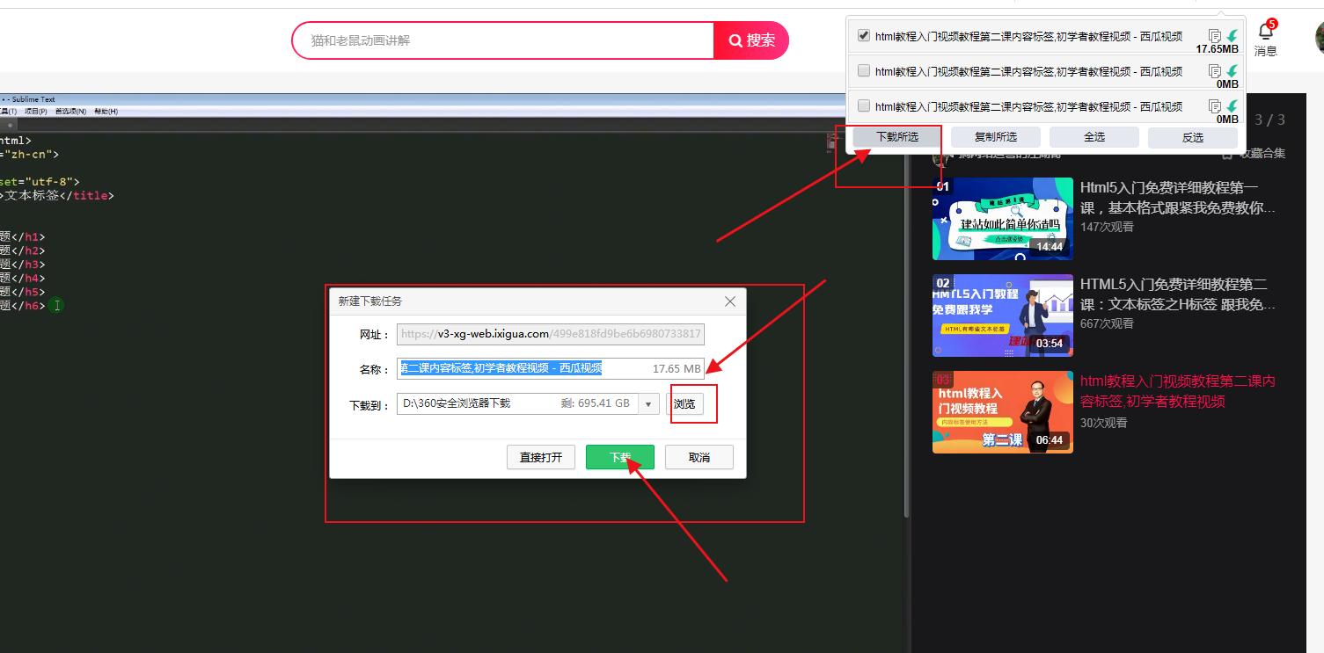Click the green download arrow beside 17.65MB
Viewport: 1324px width, 653px height.
1232,36
